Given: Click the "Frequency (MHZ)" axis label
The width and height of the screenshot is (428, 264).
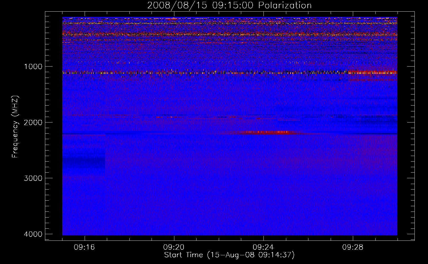Looking at the screenshot, I should (15, 127).
